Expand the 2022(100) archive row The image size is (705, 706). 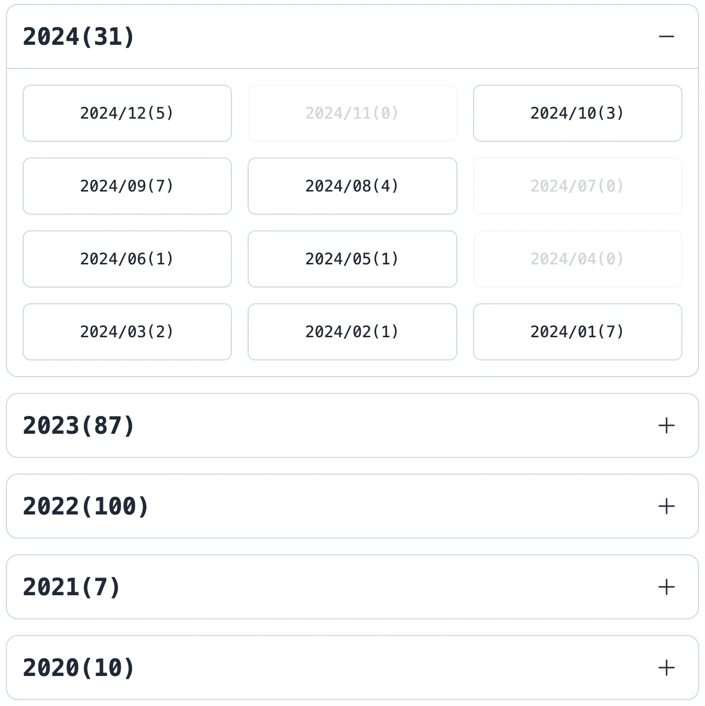86,506
